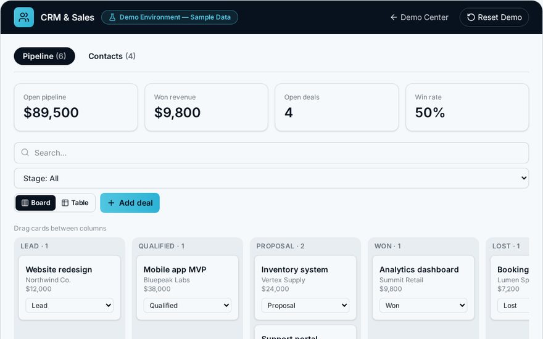Click the Reset Demo button
The height and width of the screenshot is (339, 543).
[x=494, y=17]
